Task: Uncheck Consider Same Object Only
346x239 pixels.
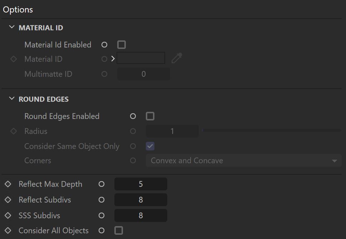Action: 150,146
